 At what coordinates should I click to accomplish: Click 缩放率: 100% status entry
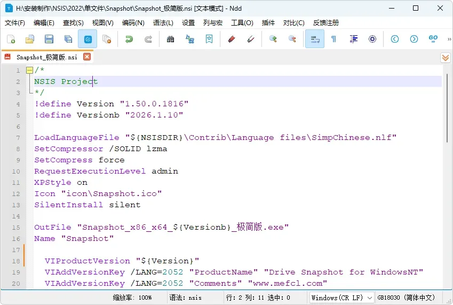[132, 298]
